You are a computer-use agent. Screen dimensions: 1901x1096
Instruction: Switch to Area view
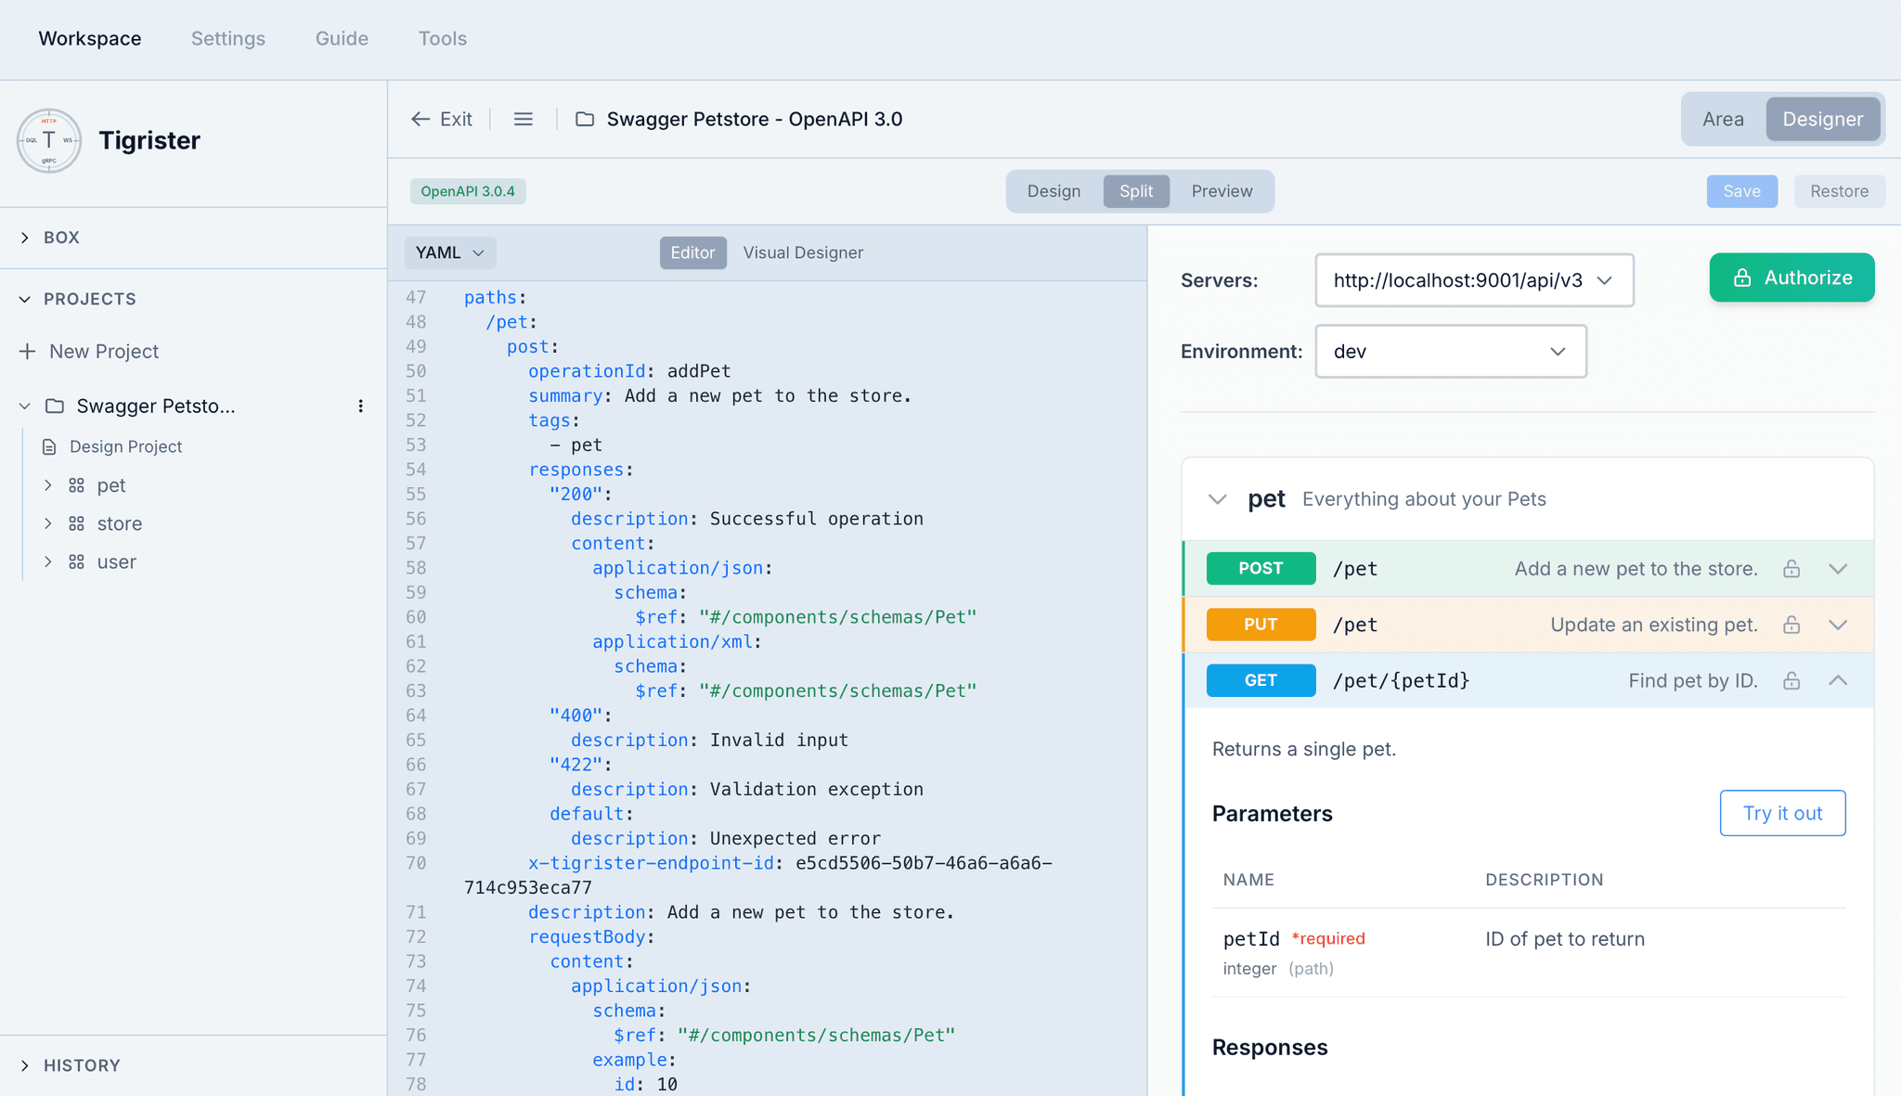click(x=1722, y=119)
